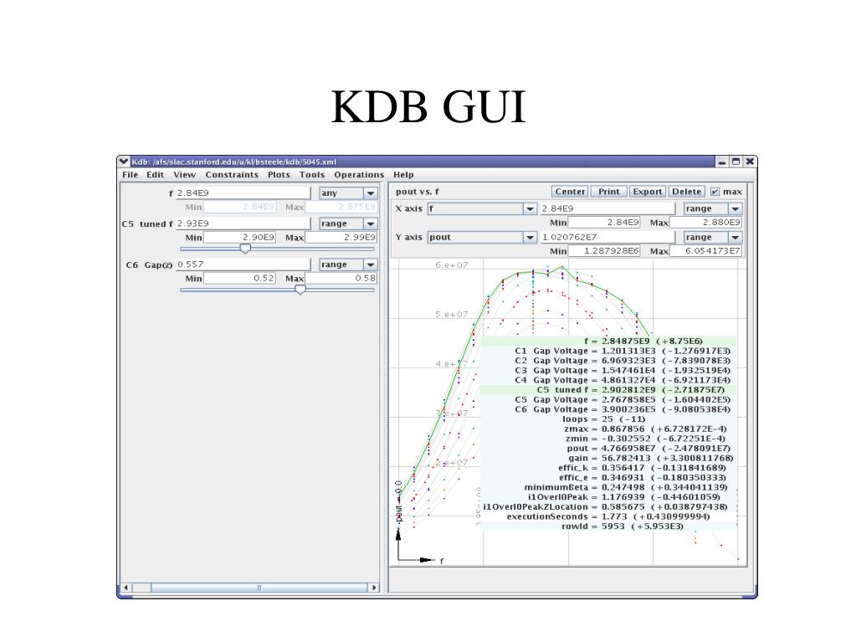Screen dimensions: 856x642
Task: Open the Y axis range dropdown
Action: pos(712,238)
